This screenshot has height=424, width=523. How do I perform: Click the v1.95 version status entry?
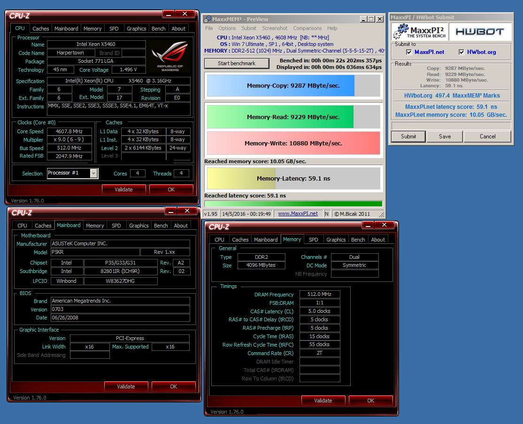coord(210,214)
